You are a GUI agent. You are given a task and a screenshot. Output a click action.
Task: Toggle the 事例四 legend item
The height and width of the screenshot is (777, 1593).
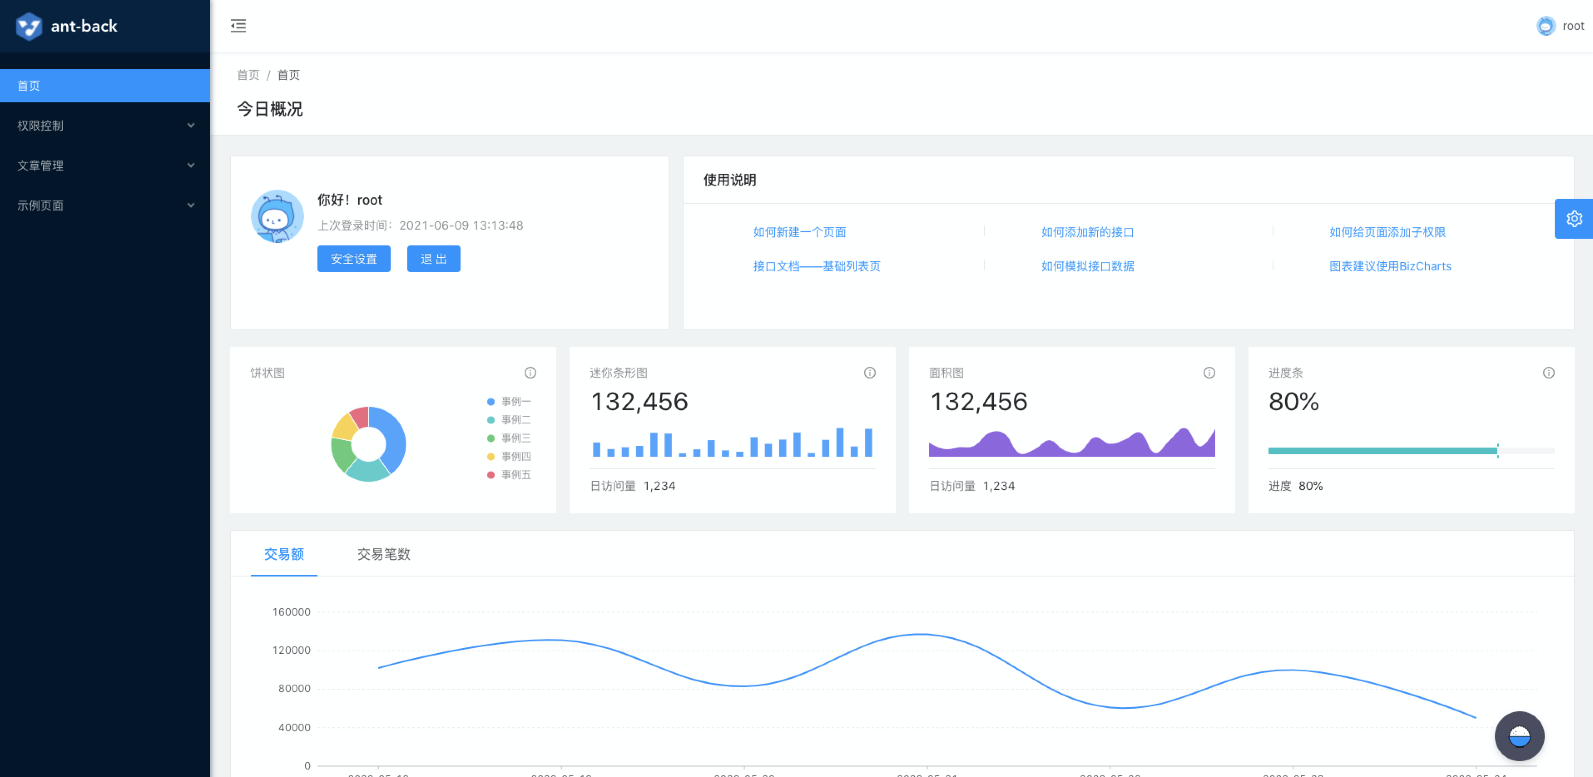coord(509,456)
